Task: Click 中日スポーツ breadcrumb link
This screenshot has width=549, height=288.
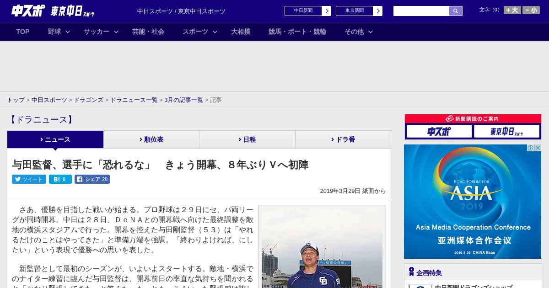Action: [49, 100]
